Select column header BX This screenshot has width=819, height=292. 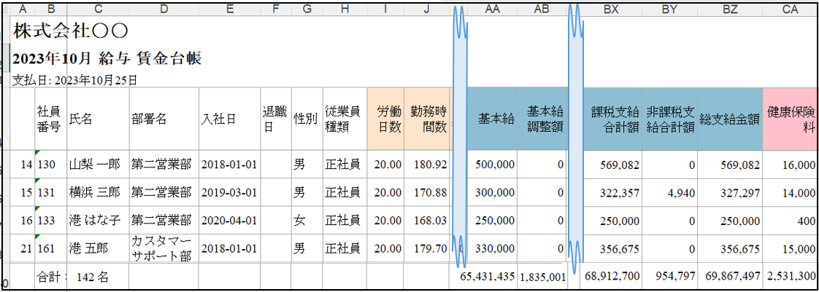pos(612,9)
